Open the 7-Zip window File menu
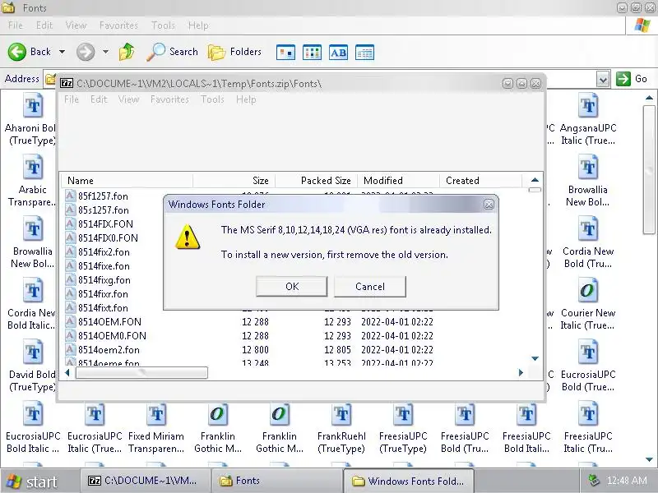Screen dimensions: 658x493 coord(72,99)
